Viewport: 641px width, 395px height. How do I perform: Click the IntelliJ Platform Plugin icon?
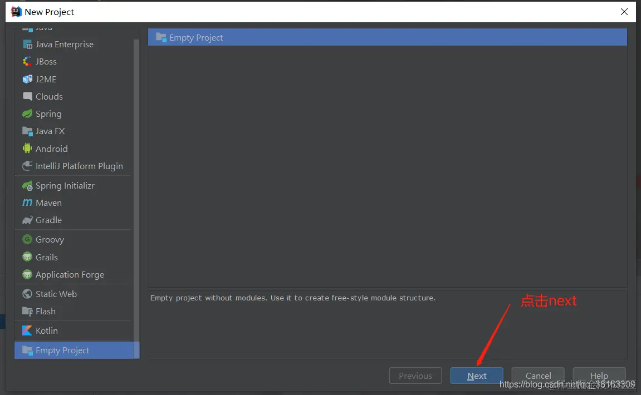27,166
